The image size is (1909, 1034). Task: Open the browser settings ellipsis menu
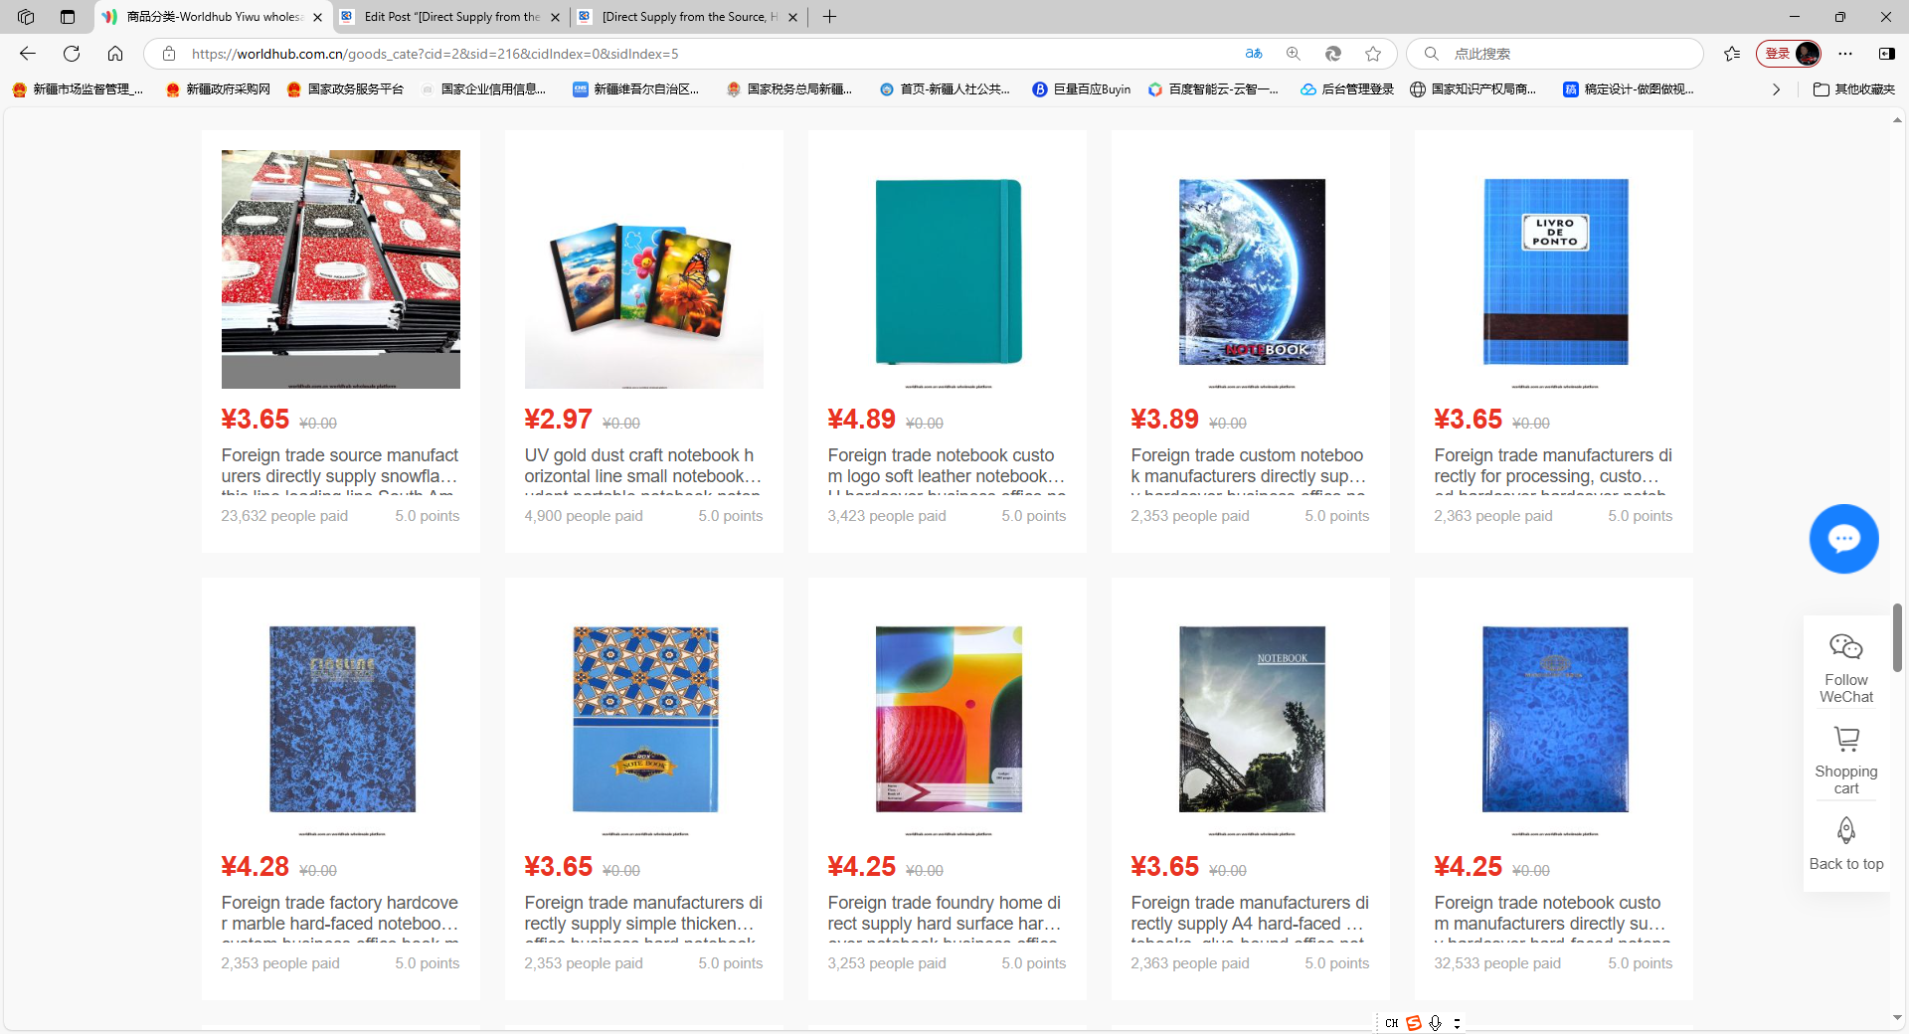tap(1845, 54)
